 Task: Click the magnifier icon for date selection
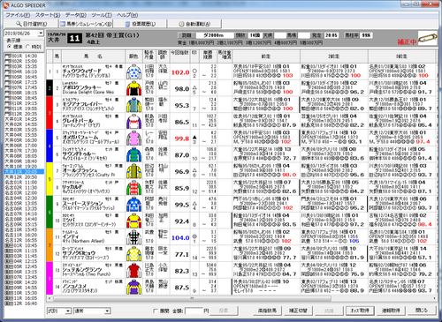pyautogui.click(x=19, y=24)
